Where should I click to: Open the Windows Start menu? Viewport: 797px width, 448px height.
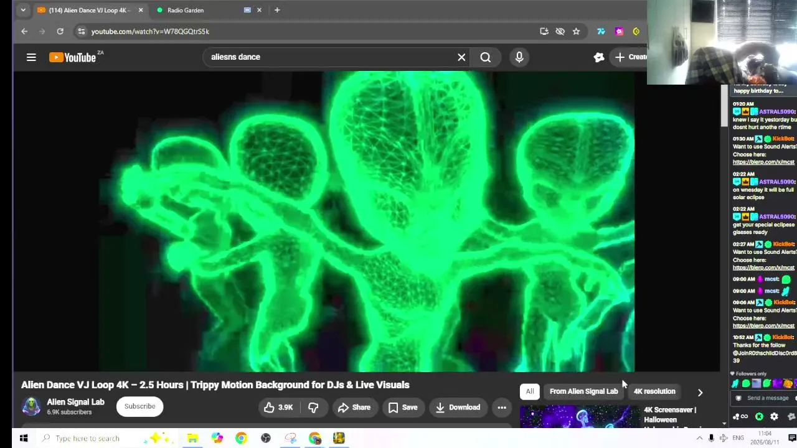tap(23, 438)
